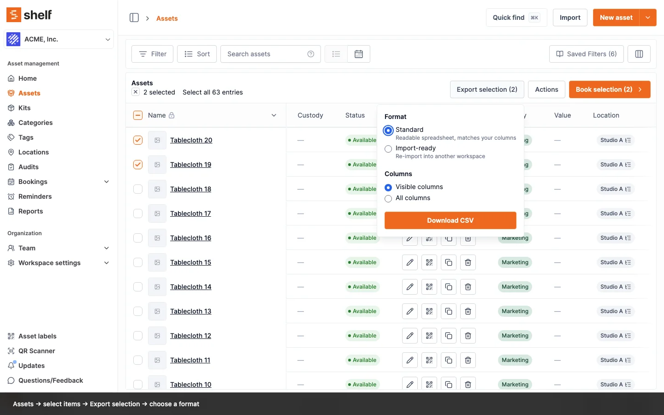Show QR code for Tablecloth 13

click(429, 311)
